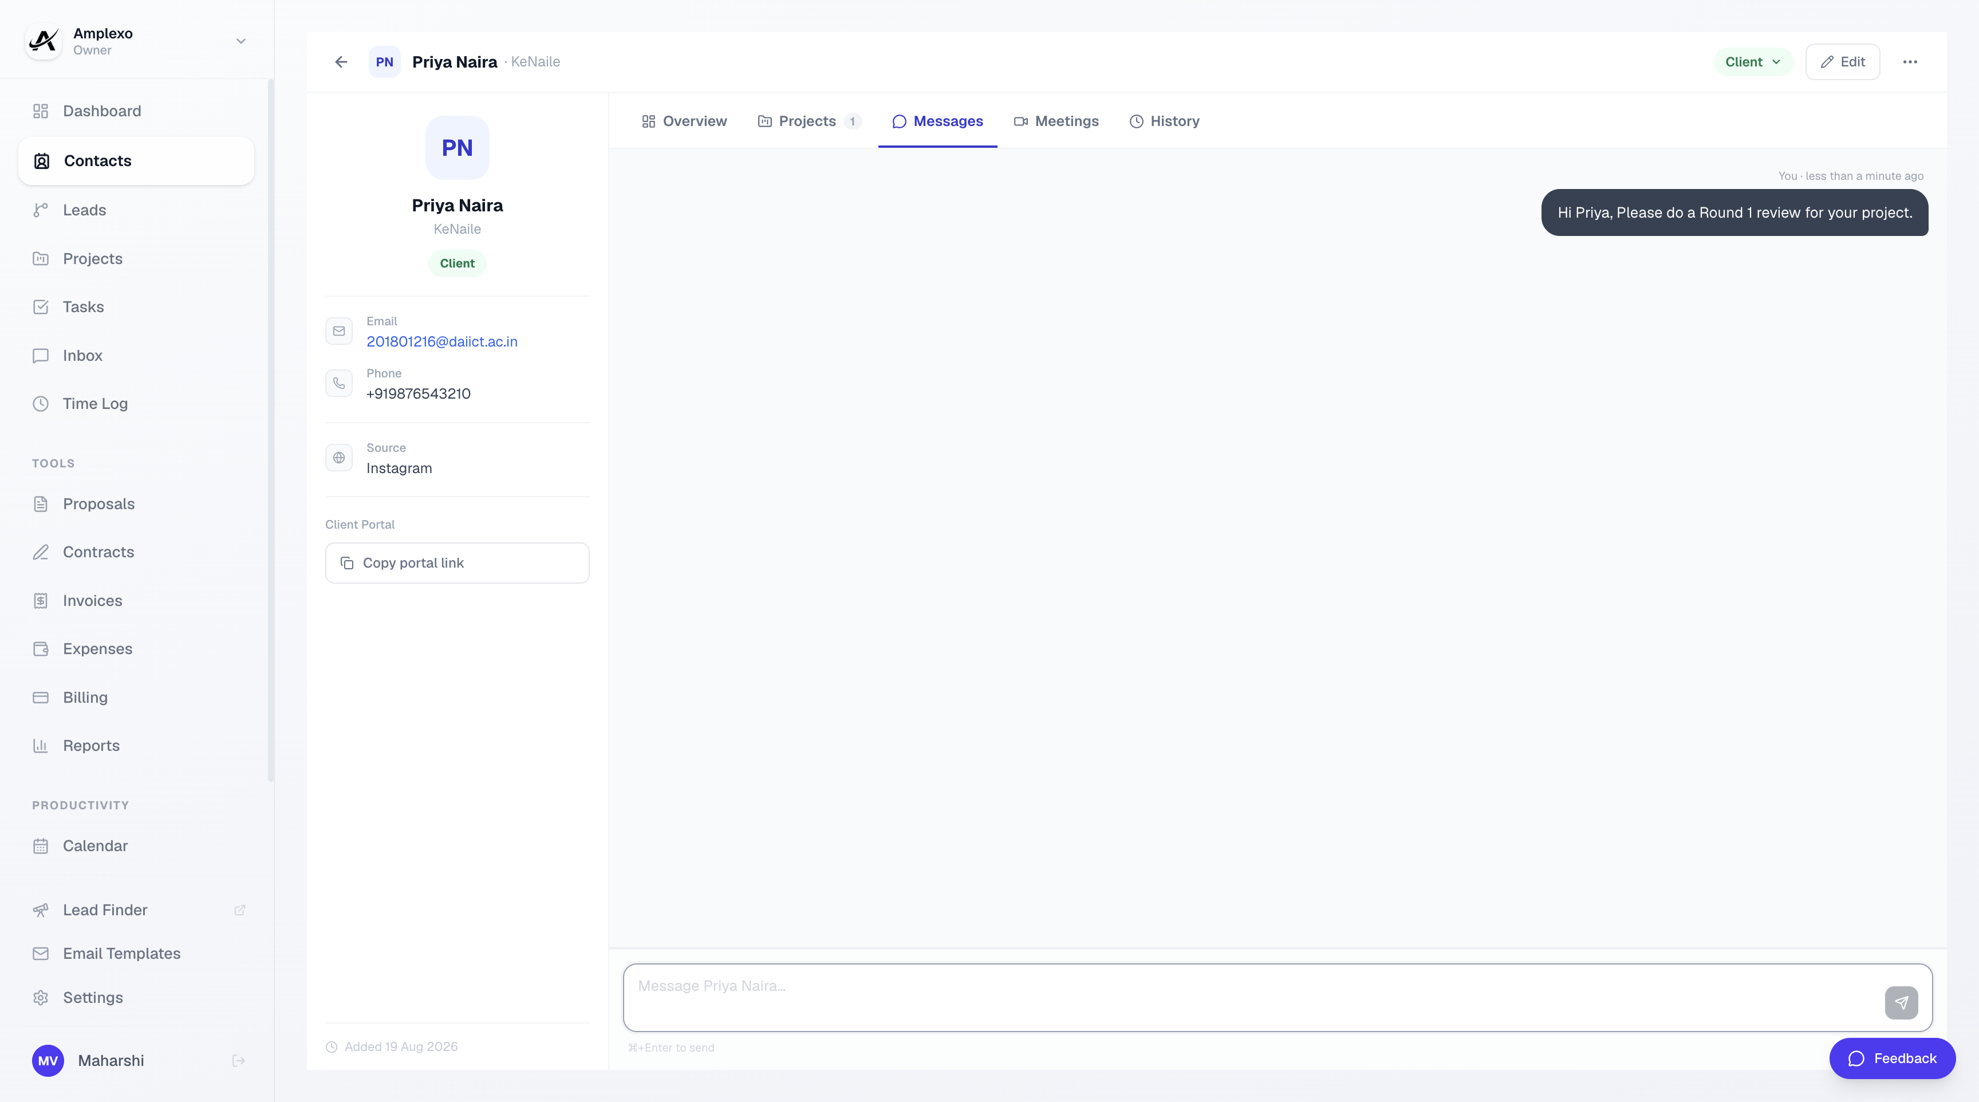Open Inbox in the sidebar
Image resolution: width=1979 pixels, height=1102 pixels.
point(136,355)
